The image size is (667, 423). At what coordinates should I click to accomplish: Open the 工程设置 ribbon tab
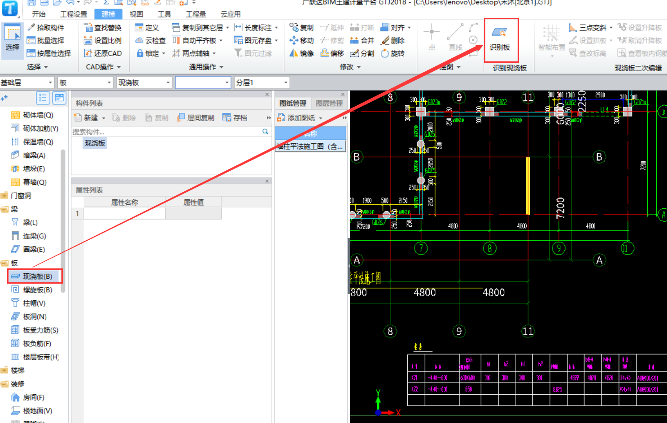click(x=74, y=14)
